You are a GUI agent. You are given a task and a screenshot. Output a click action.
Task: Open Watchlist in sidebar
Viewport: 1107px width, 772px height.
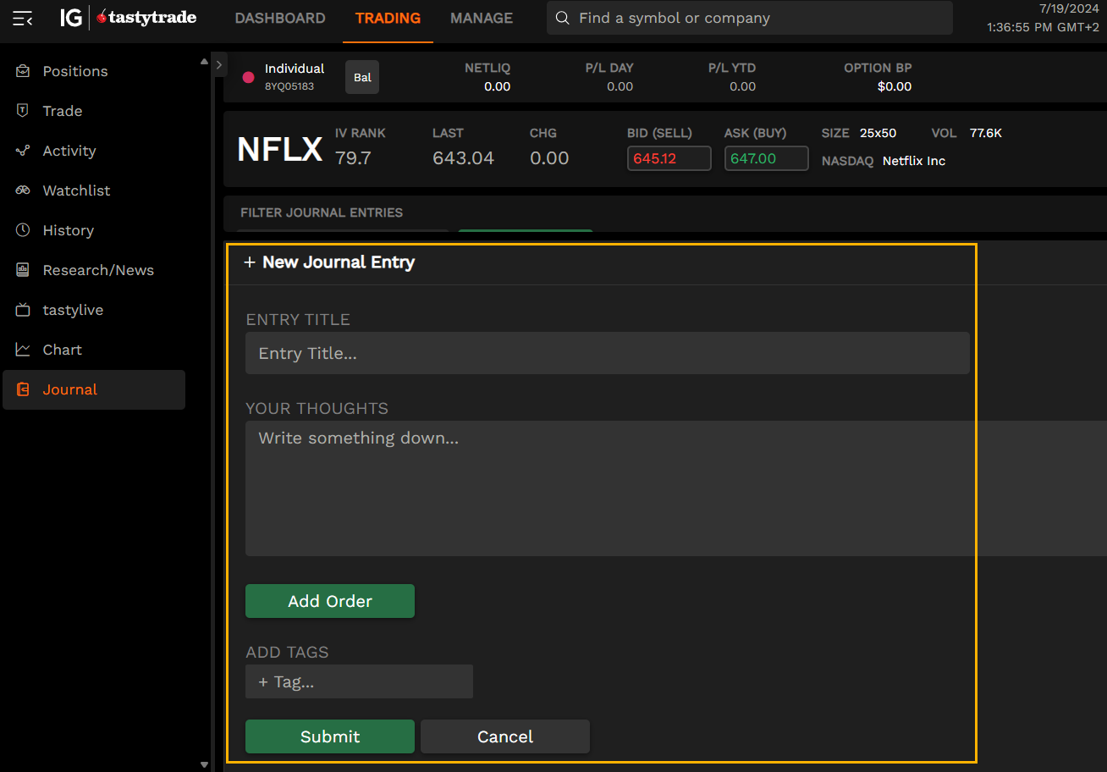tap(94, 190)
